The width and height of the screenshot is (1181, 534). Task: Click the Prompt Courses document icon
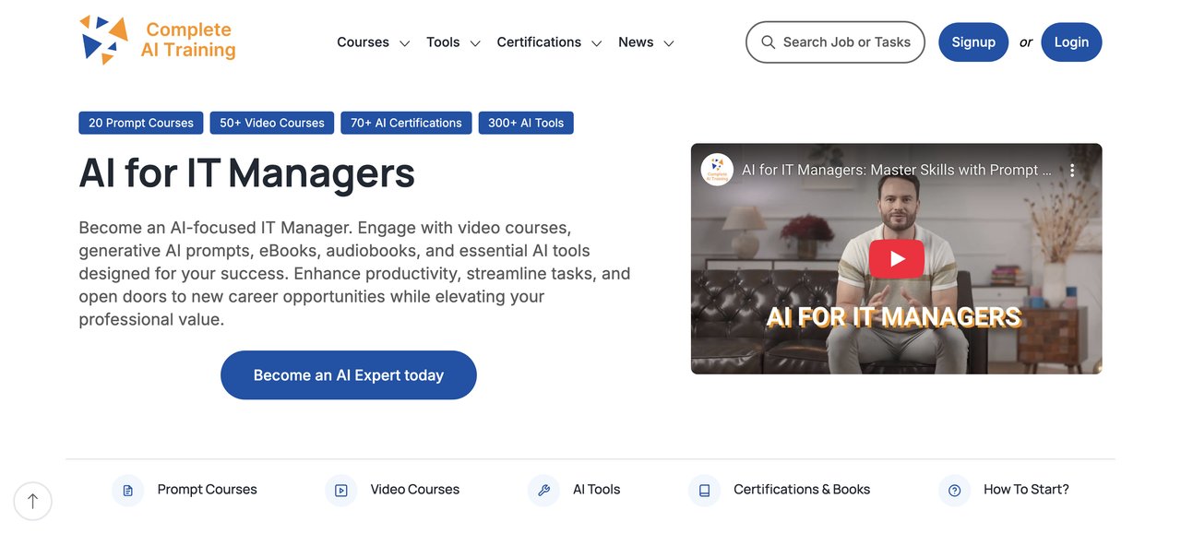pyautogui.click(x=127, y=491)
